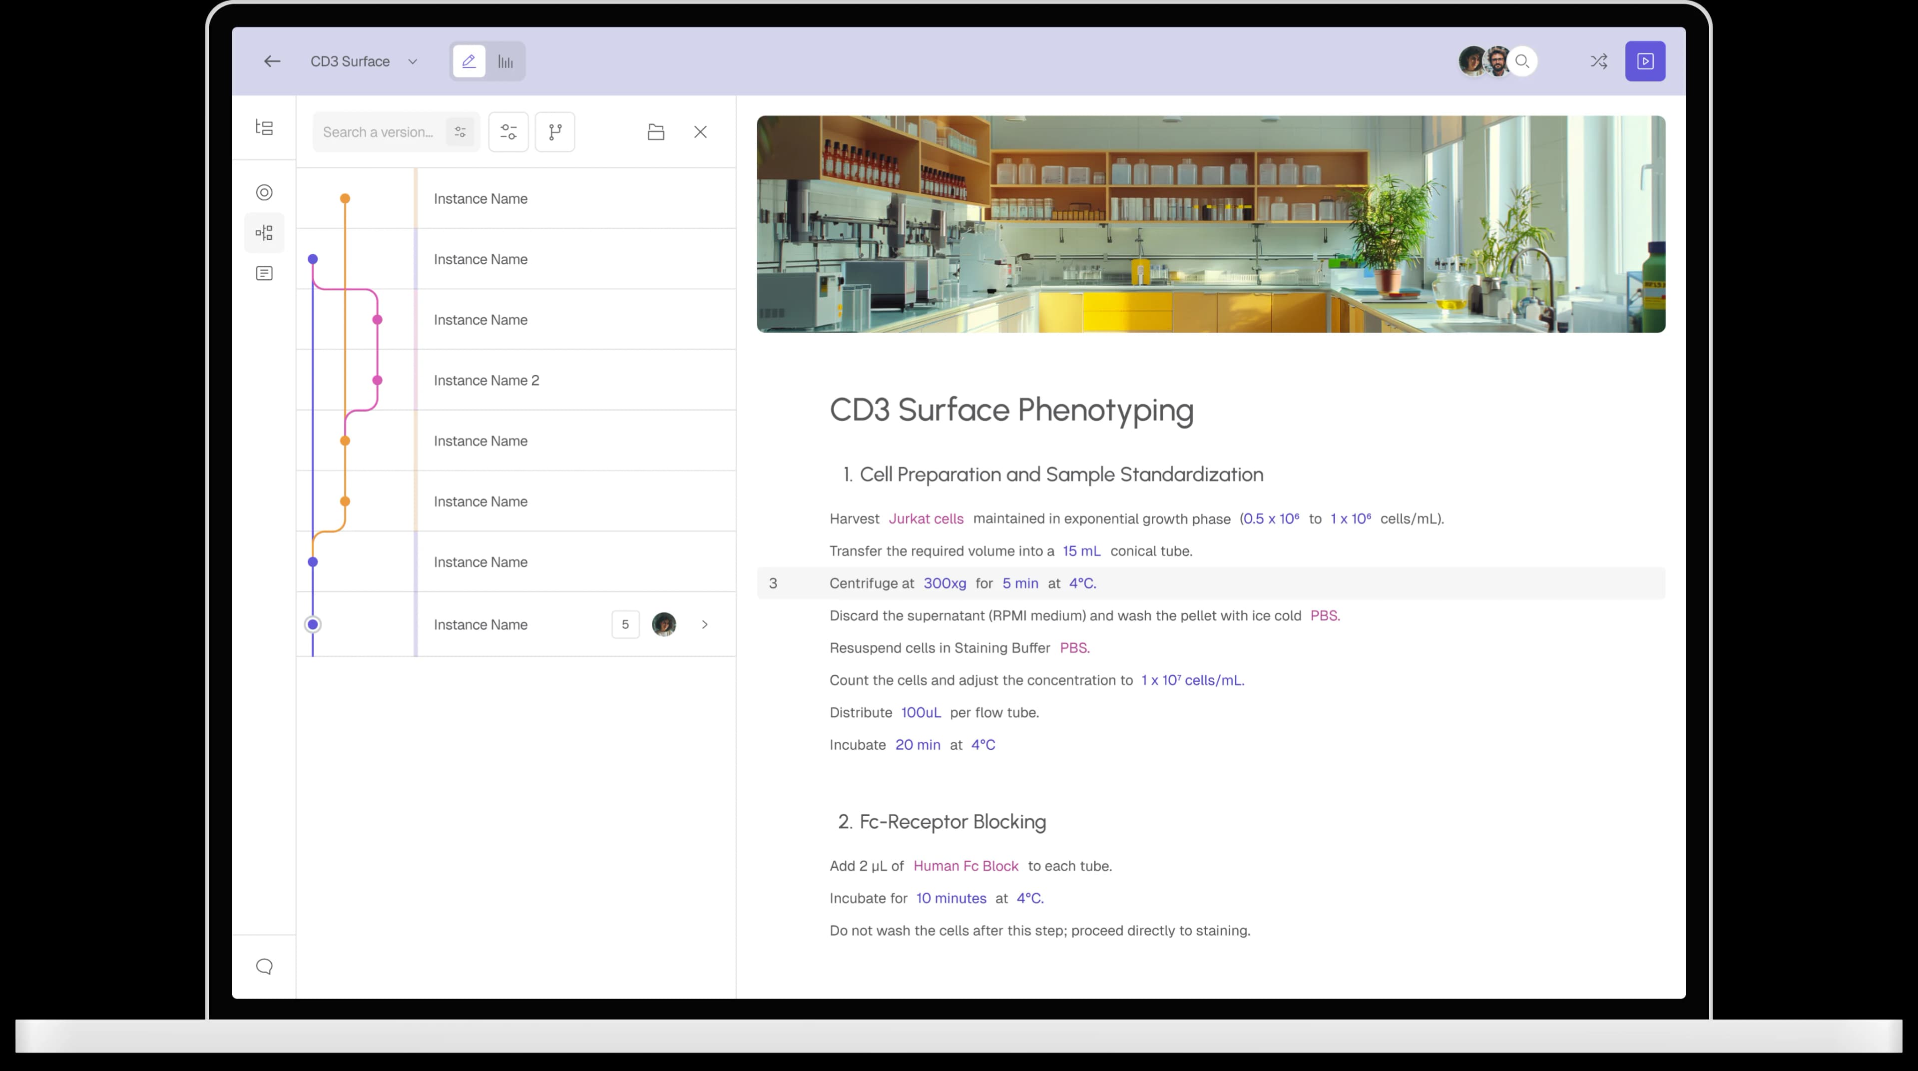
Task: Close the version history panel
Action: pos(701,132)
